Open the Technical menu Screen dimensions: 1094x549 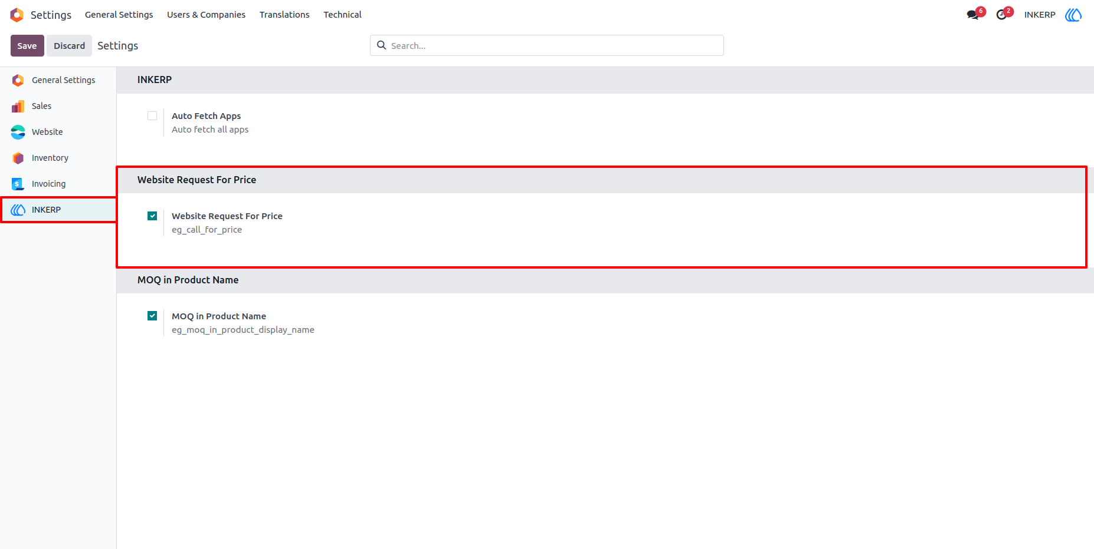pos(342,15)
